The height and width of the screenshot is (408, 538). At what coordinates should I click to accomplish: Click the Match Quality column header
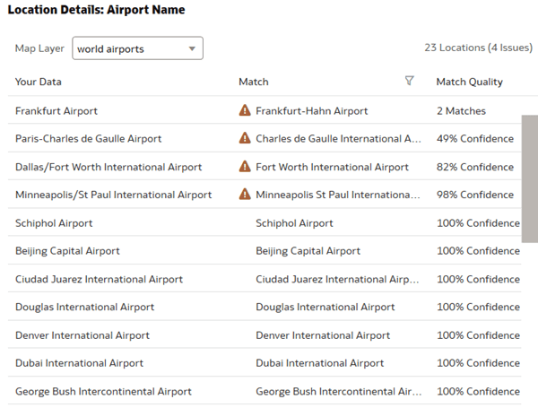(x=469, y=82)
